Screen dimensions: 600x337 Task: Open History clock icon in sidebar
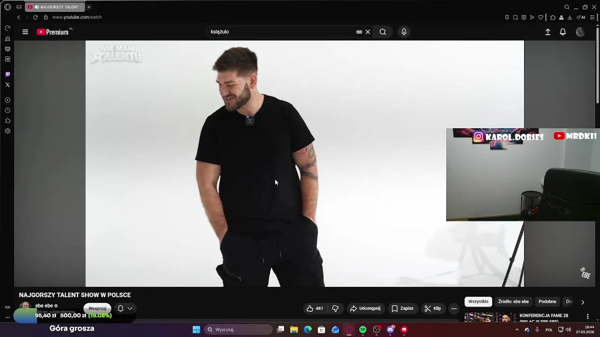point(7,110)
